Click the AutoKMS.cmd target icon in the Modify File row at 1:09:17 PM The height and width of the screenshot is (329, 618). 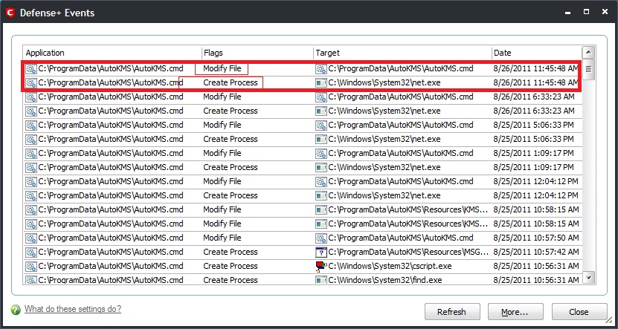click(x=321, y=154)
